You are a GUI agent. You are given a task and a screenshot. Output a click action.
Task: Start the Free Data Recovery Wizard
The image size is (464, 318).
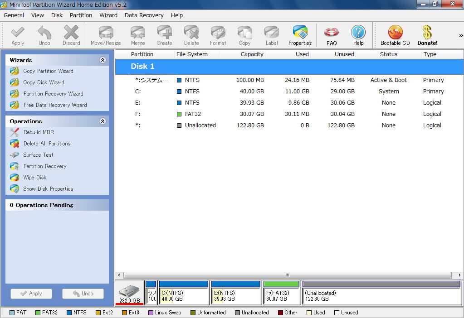tap(55, 105)
